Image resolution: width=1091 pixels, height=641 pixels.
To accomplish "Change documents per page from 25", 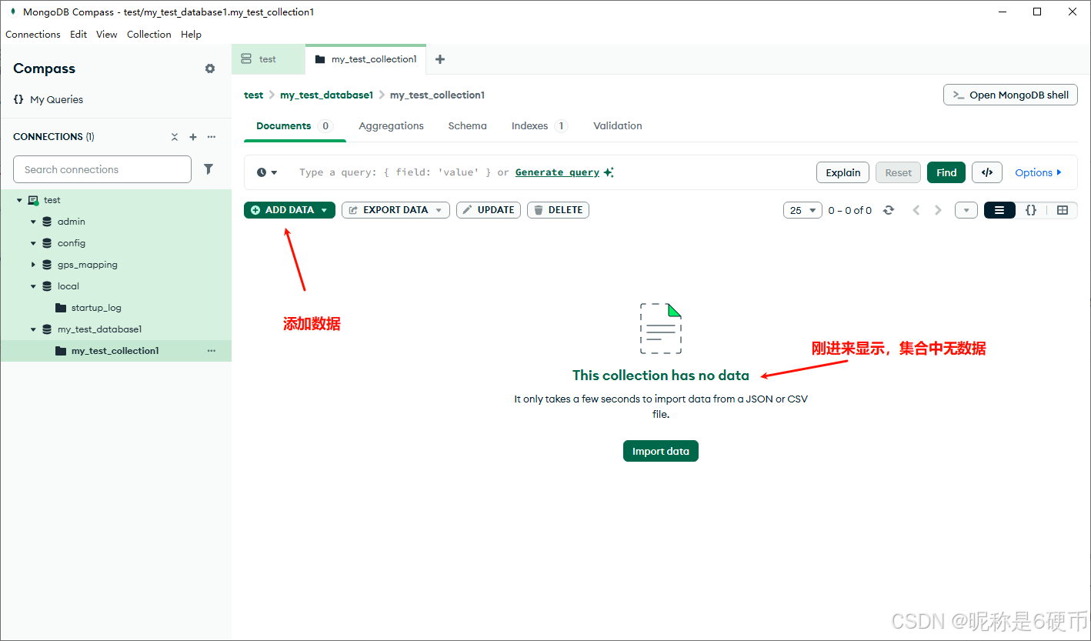I will tap(802, 210).
